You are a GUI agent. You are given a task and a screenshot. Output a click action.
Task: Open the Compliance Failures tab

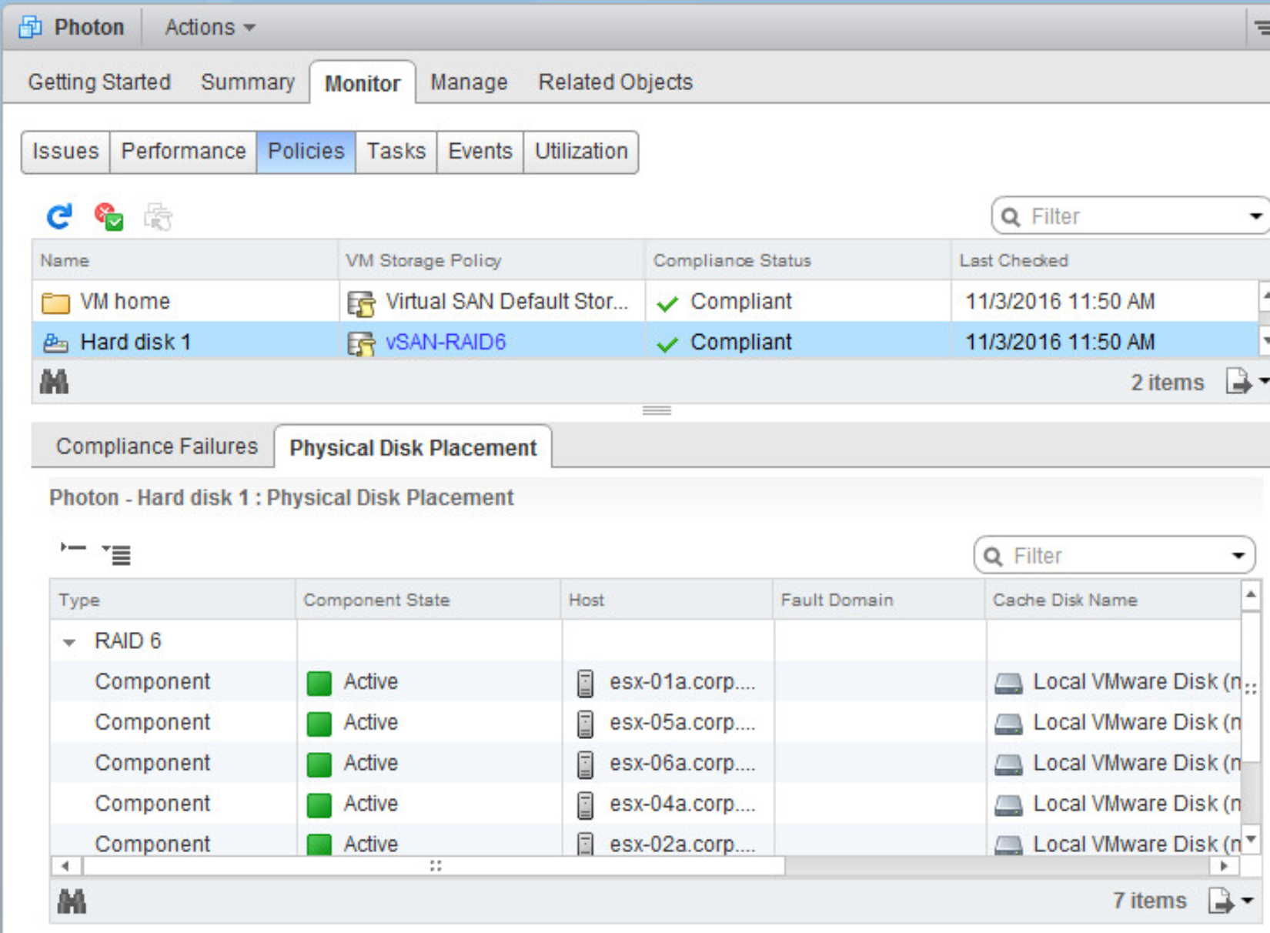(x=156, y=446)
